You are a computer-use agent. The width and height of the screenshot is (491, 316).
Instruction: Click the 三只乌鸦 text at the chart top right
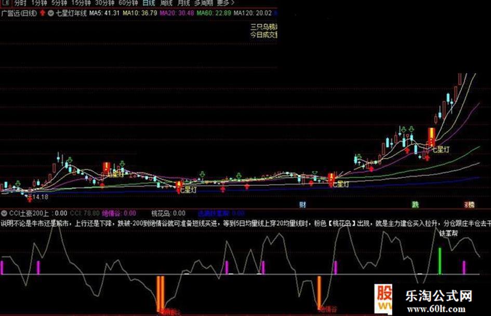pos(263,26)
